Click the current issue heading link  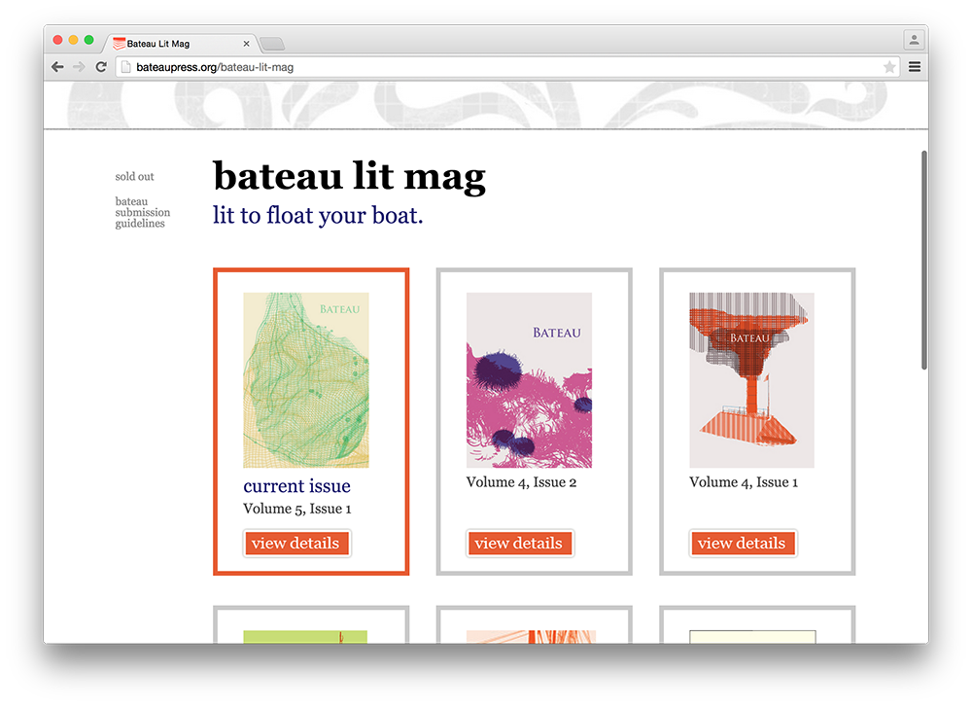click(296, 486)
